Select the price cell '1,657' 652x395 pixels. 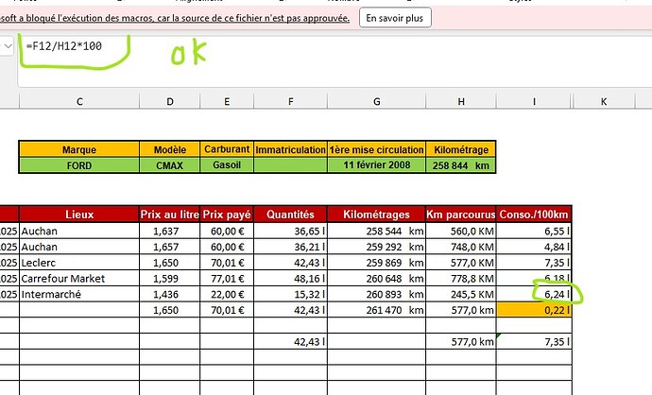(x=170, y=247)
